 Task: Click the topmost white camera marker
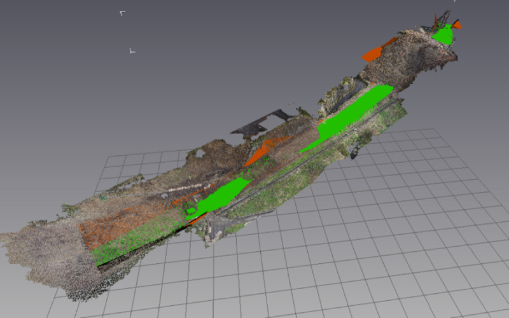tap(122, 13)
